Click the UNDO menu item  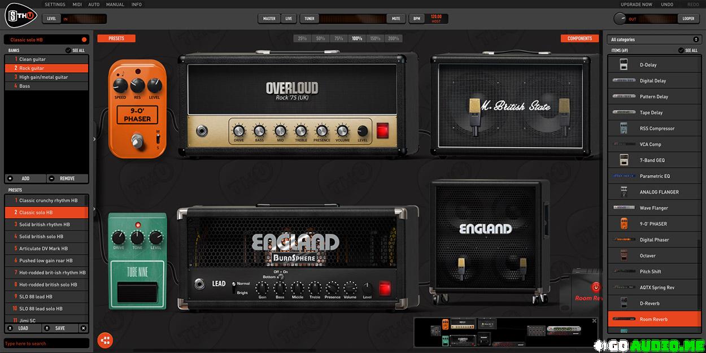click(667, 5)
